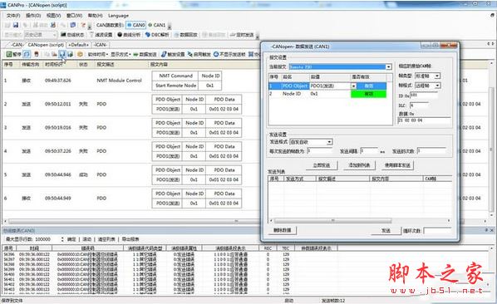Click the save icon in main toolbar
Image resolution: width=497 pixels, height=304 pixels.
[16, 25]
